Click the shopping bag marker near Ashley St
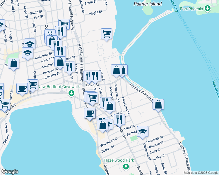 pyautogui.click(x=109, y=107)
